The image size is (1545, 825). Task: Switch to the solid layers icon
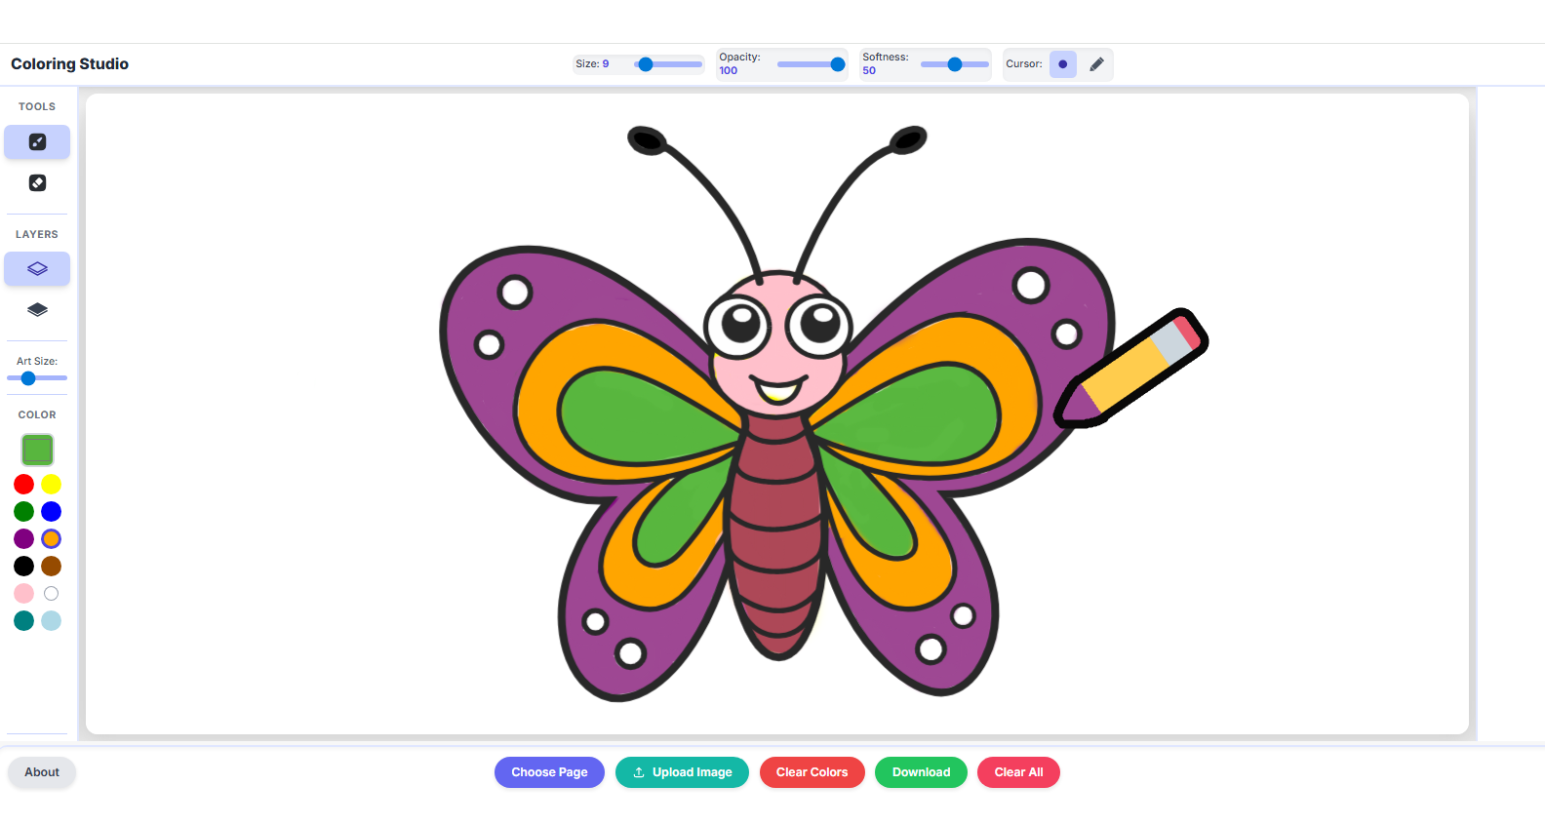(x=37, y=310)
